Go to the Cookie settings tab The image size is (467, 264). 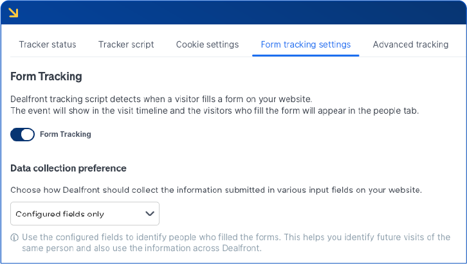click(x=207, y=45)
